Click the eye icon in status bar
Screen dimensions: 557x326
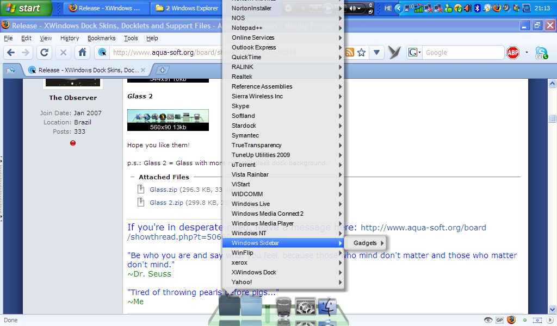tap(488, 320)
